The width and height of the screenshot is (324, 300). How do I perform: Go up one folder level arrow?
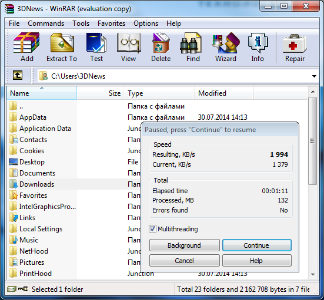pyautogui.click(x=18, y=75)
